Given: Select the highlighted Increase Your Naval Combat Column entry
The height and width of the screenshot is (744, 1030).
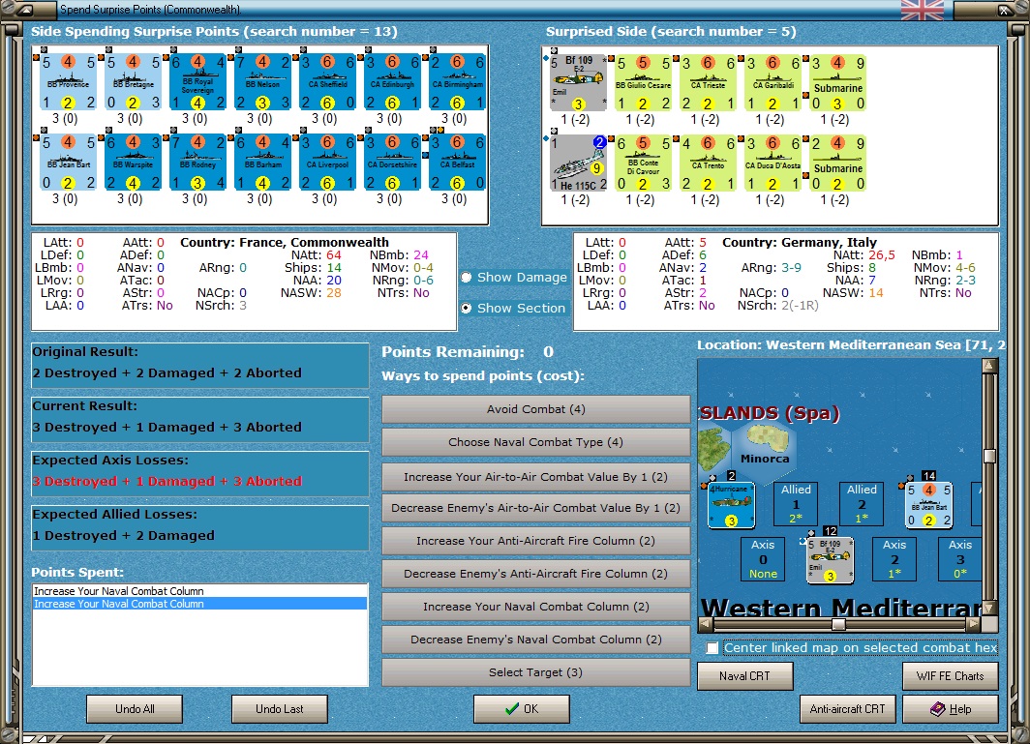Looking at the screenshot, I should click(199, 604).
